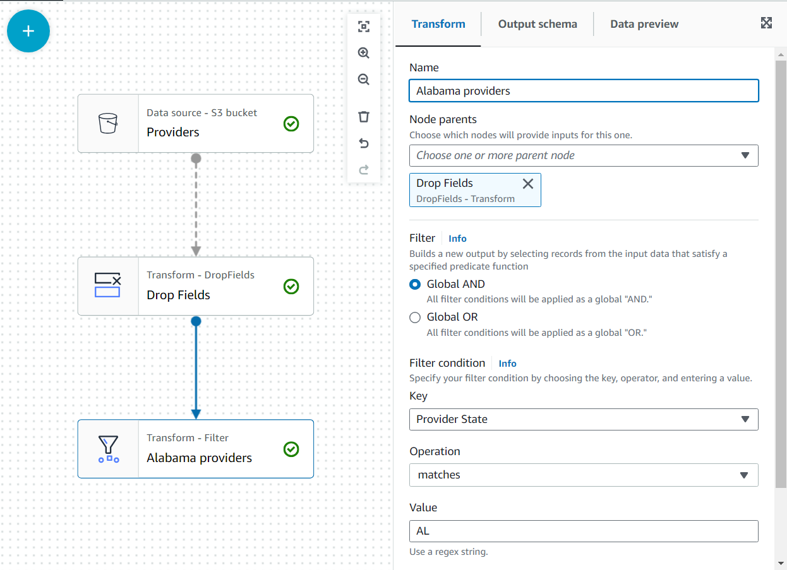The image size is (787, 570).
Task: Remove the Drop Fields parent with the X button
Action: pyautogui.click(x=528, y=184)
